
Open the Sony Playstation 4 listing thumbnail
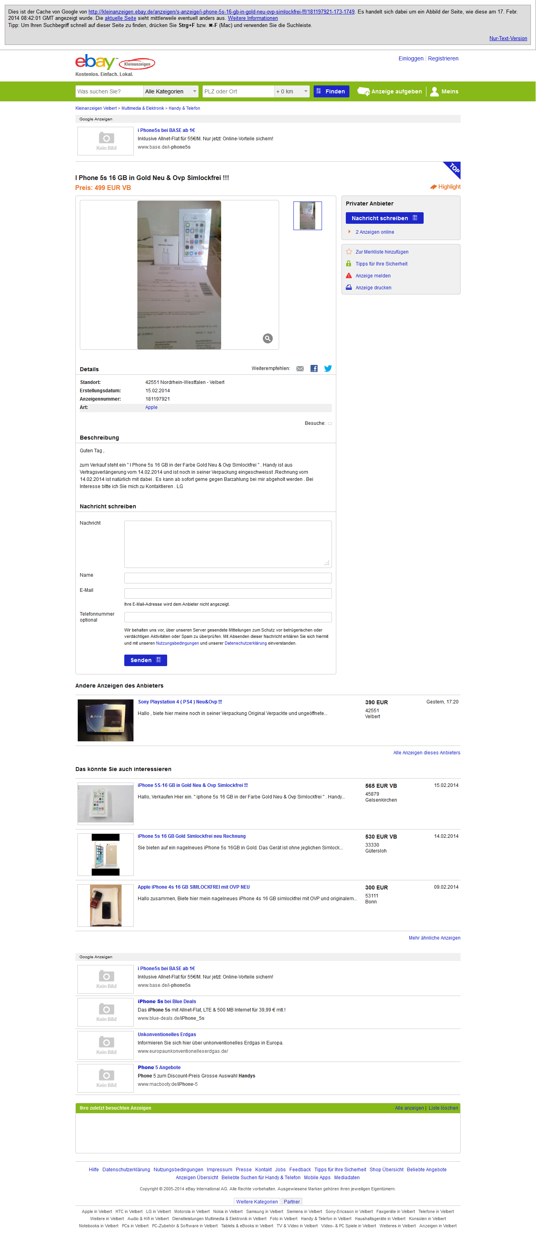pyautogui.click(x=106, y=720)
